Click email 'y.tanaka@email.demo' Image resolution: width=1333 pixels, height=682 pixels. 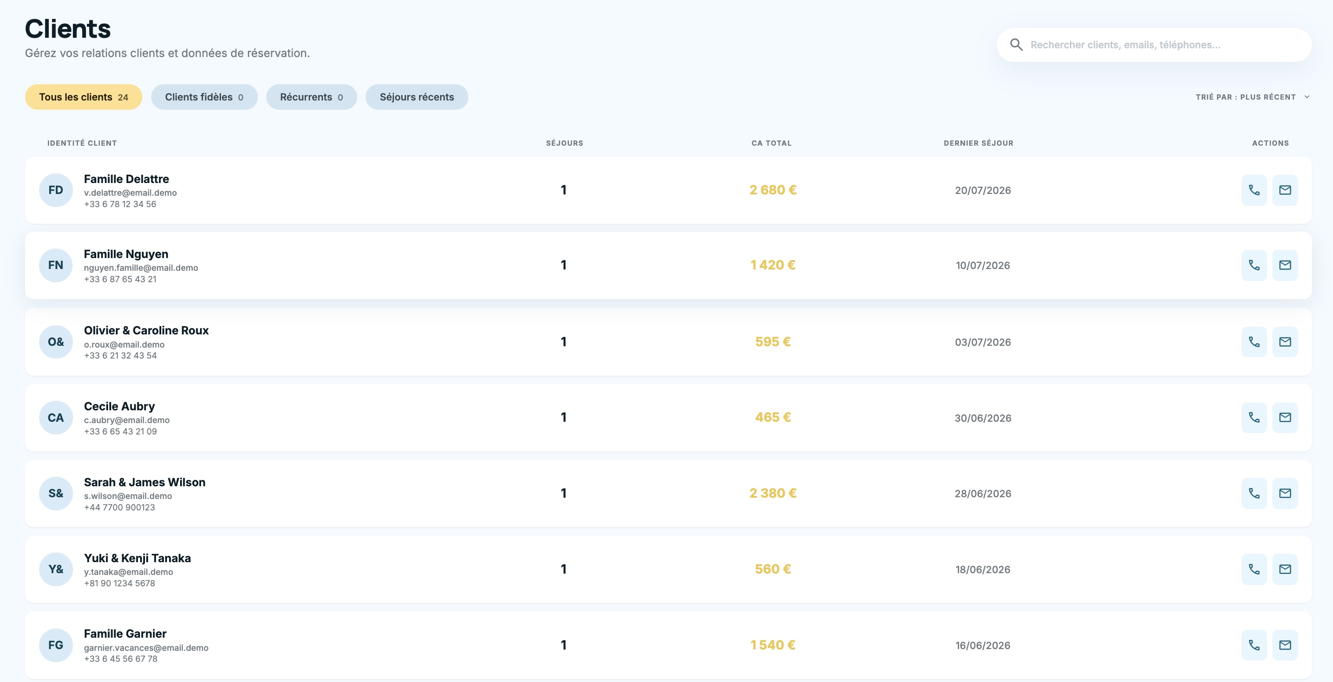coord(128,572)
